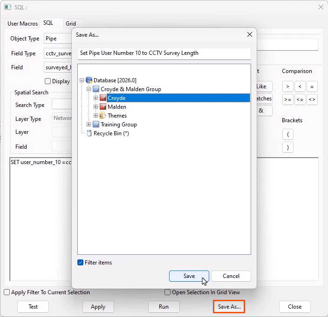Open the Search Type dropdown
This screenshot has height=317, width=328.
pos(61,104)
